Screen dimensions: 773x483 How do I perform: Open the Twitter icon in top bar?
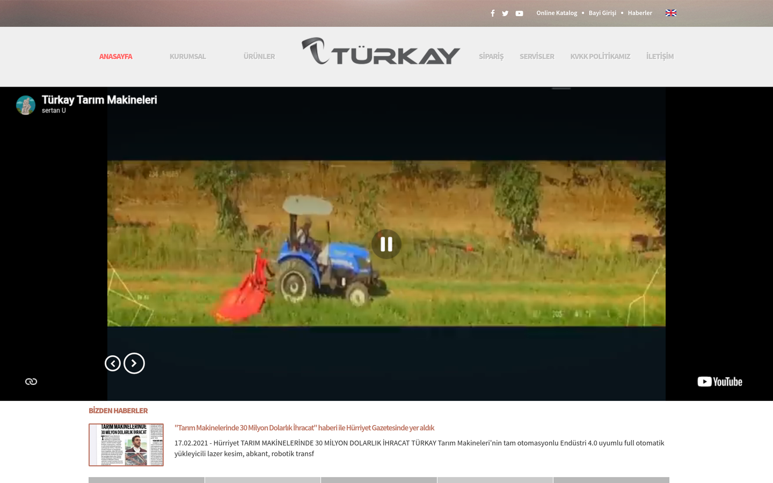tap(505, 13)
